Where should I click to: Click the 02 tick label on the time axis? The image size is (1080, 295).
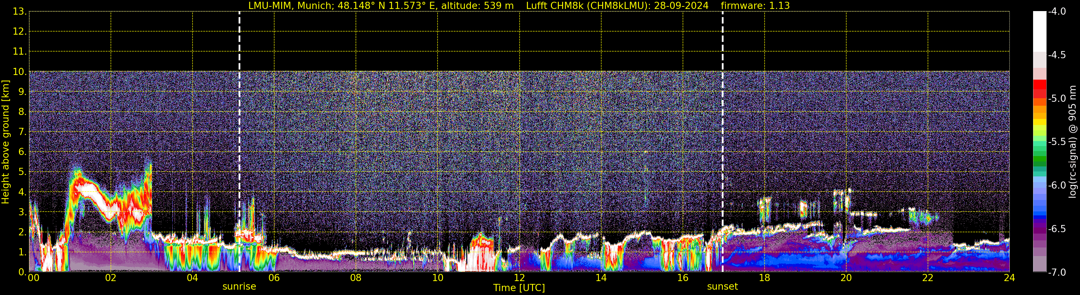[x=111, y=278]
